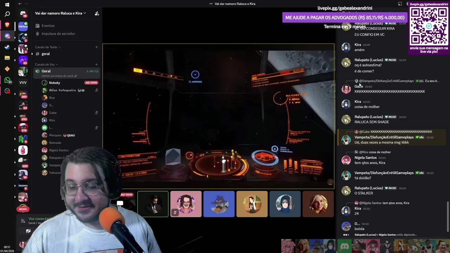The height and width of the screenshot is (253, 450).
Task: Open Eventos in the server sidebar
Action: [67, 26]
